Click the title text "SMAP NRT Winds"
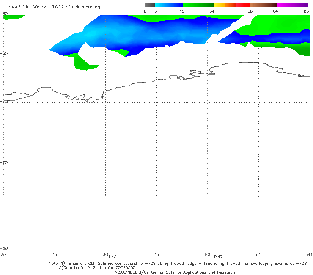 point(27,7)
